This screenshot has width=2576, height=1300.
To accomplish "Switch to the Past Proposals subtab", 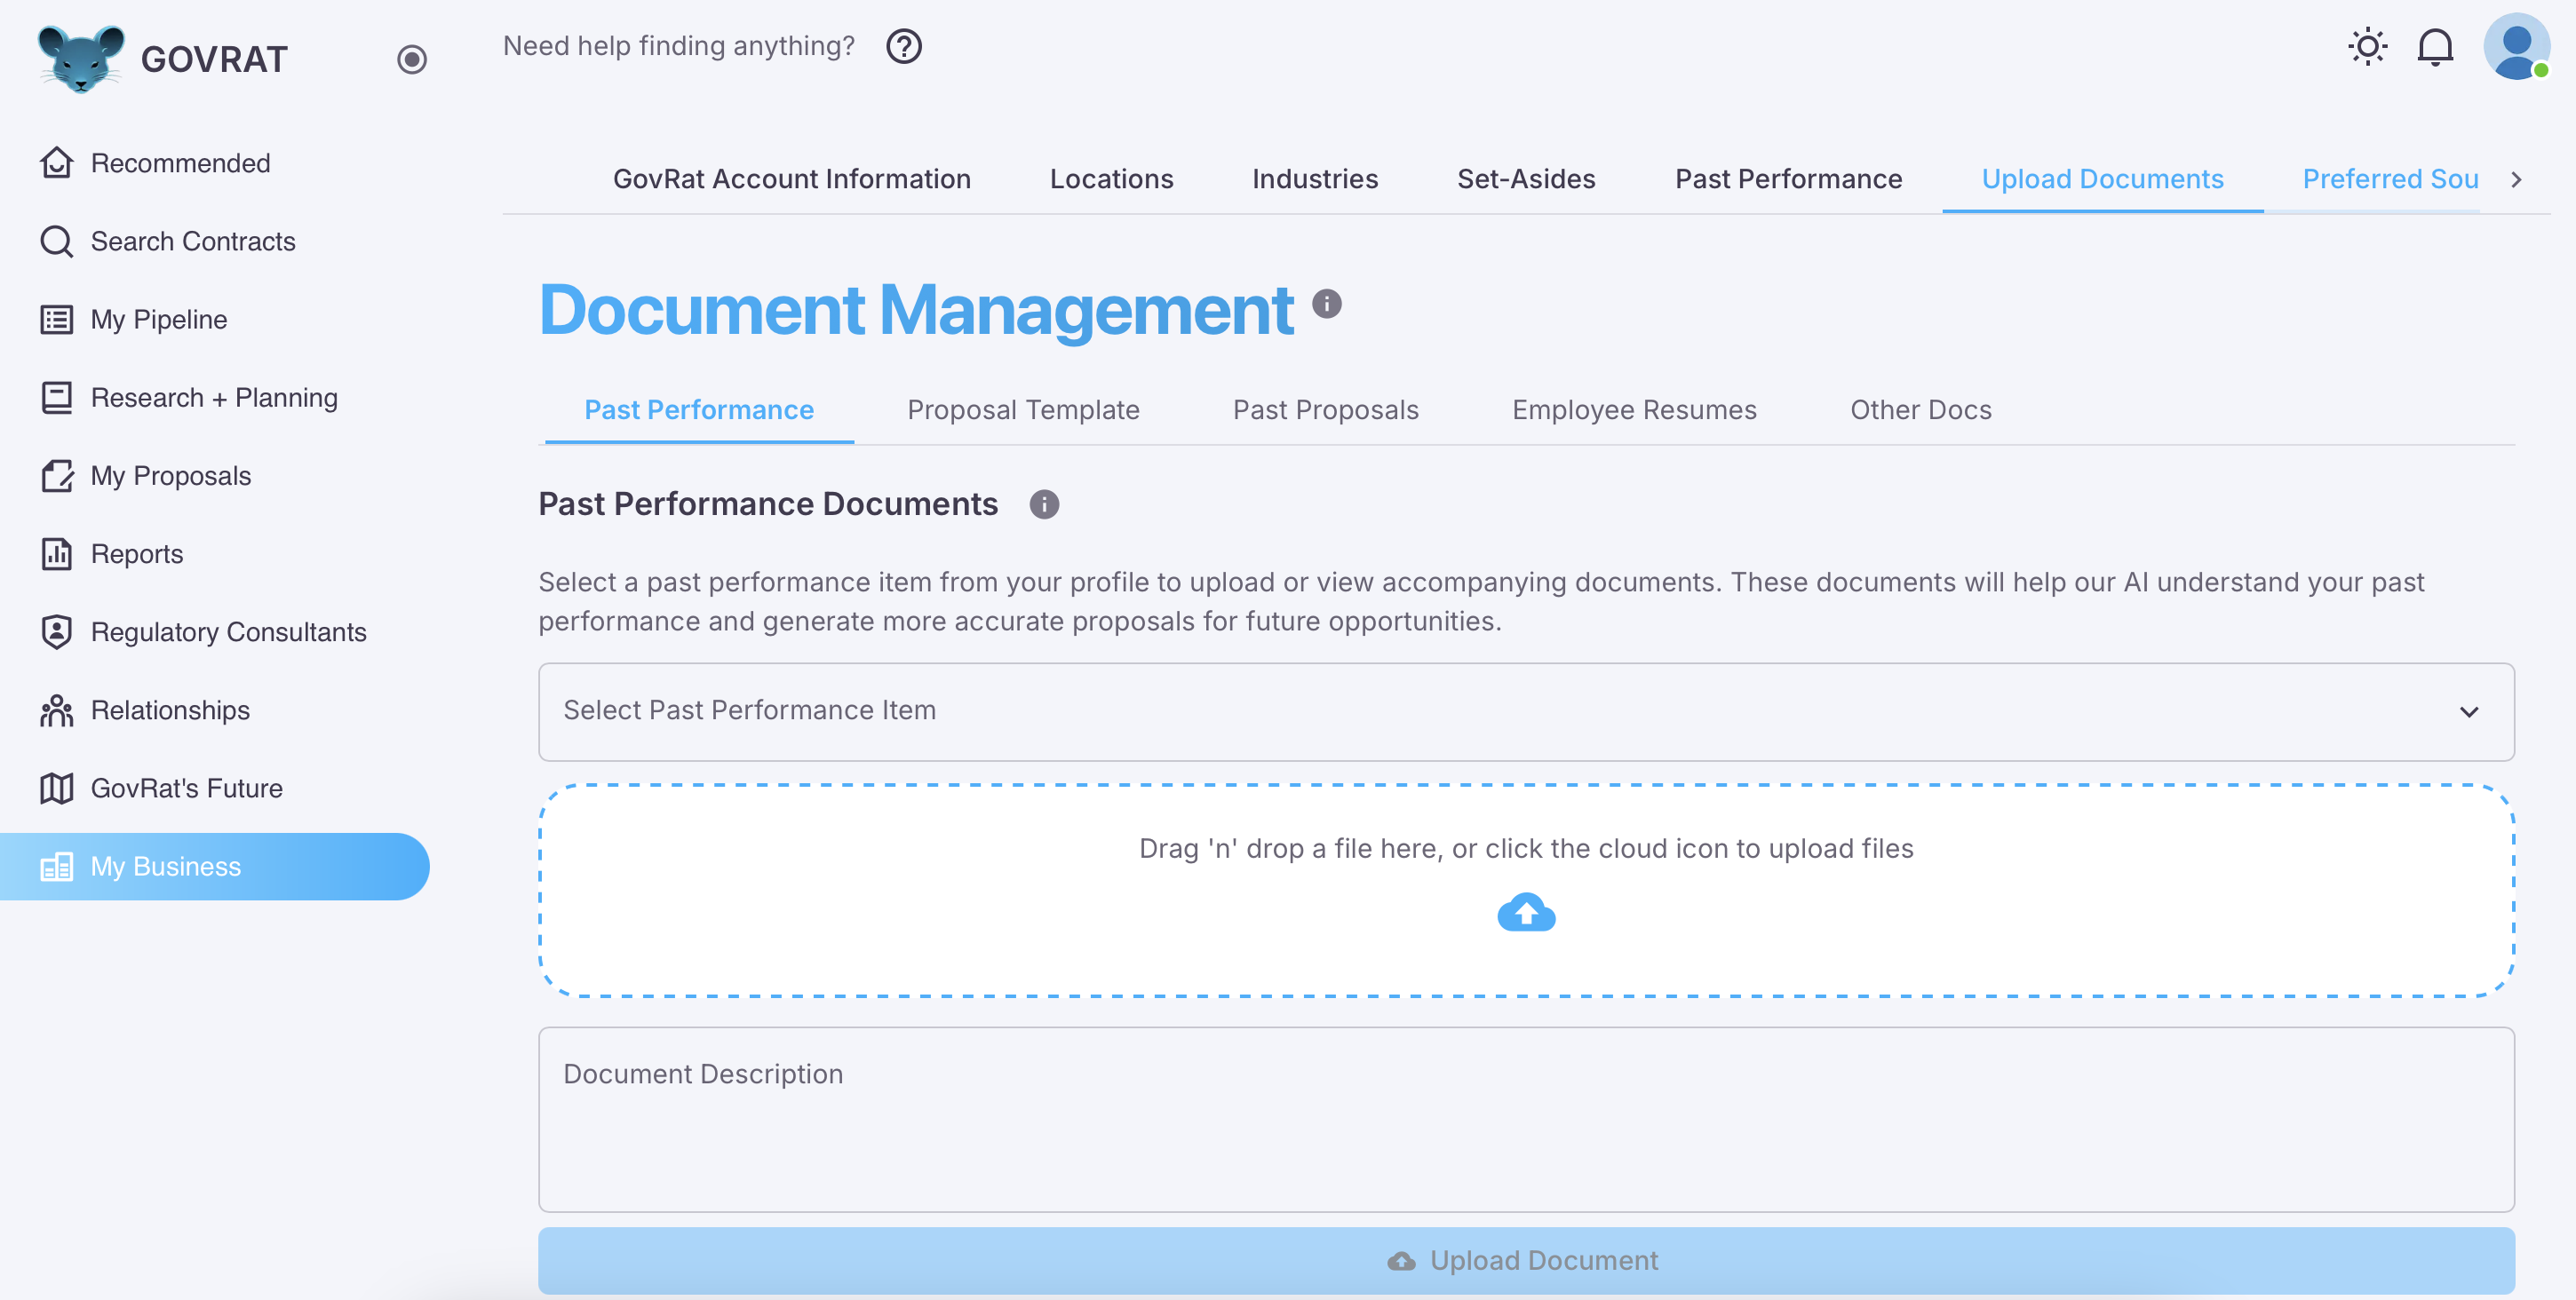I will [x=1326, y=410].
